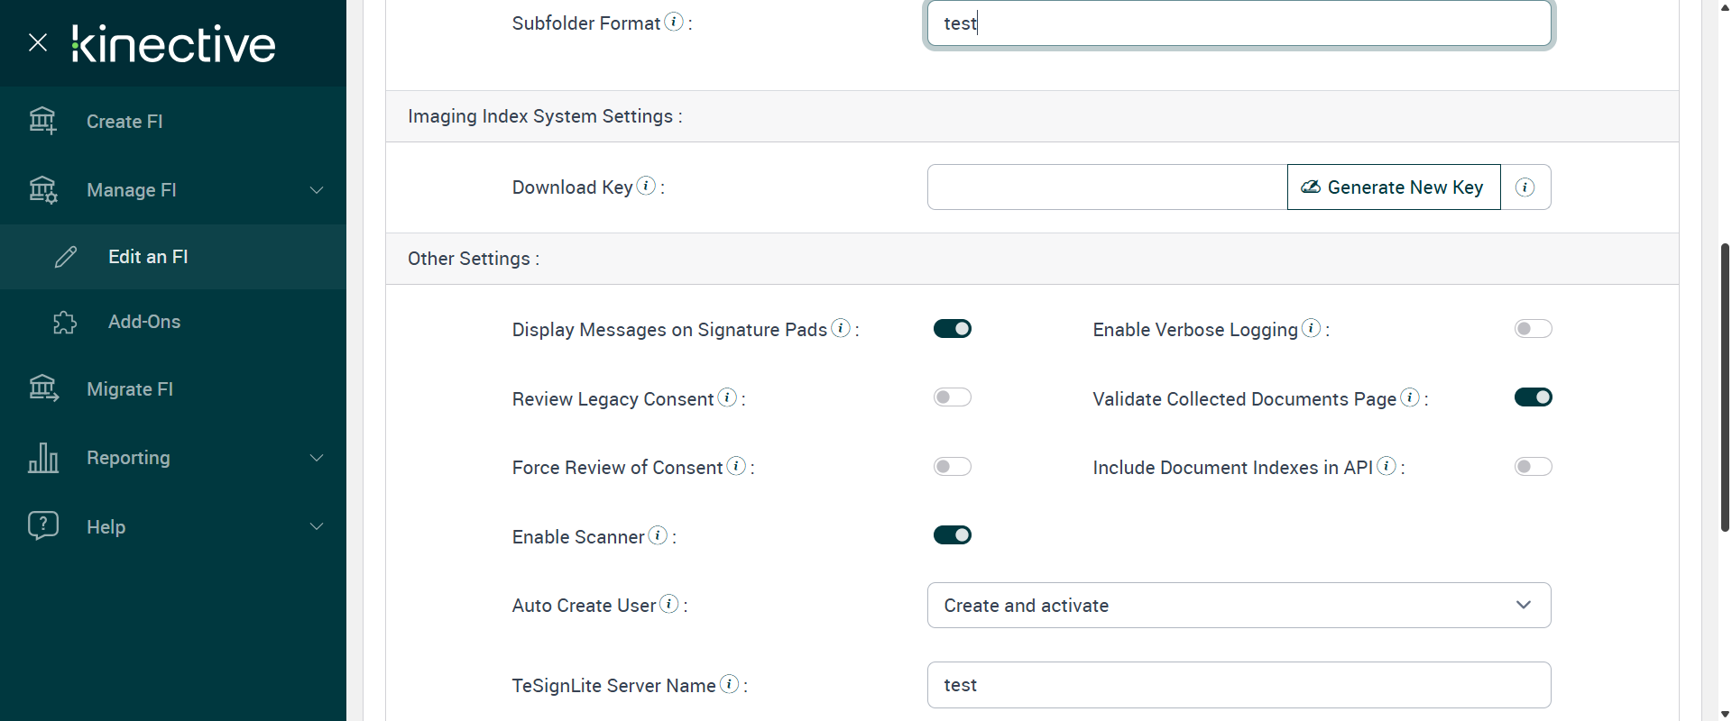This screenshot has width=1732, height=721.
Task: Click the Add-Ons puzzle piece icon
Action: point(65,322)
